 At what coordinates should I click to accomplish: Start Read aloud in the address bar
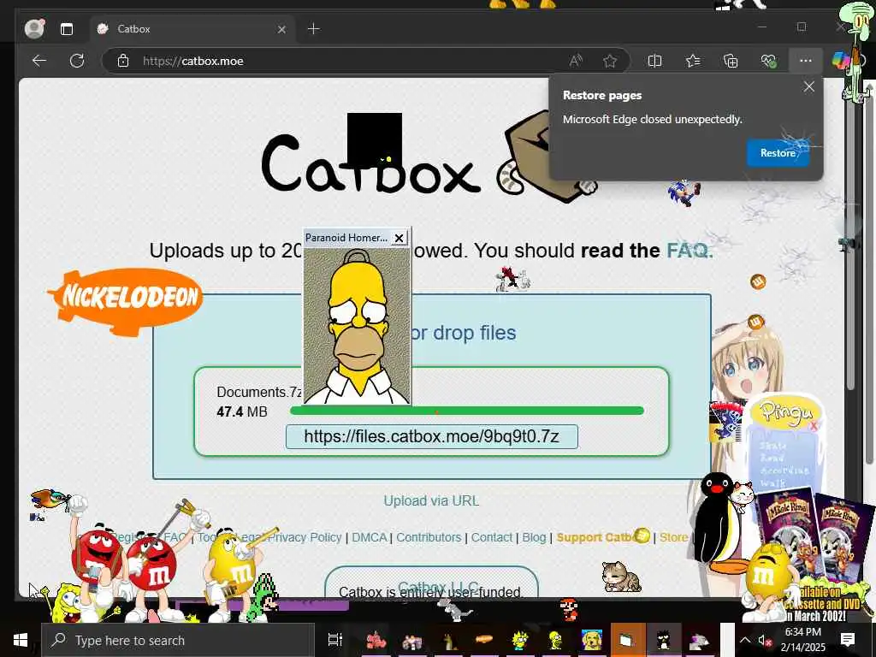[576, 61]
